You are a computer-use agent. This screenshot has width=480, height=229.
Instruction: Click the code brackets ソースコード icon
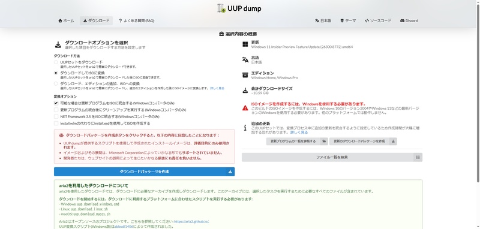click(x=367, y=21)
